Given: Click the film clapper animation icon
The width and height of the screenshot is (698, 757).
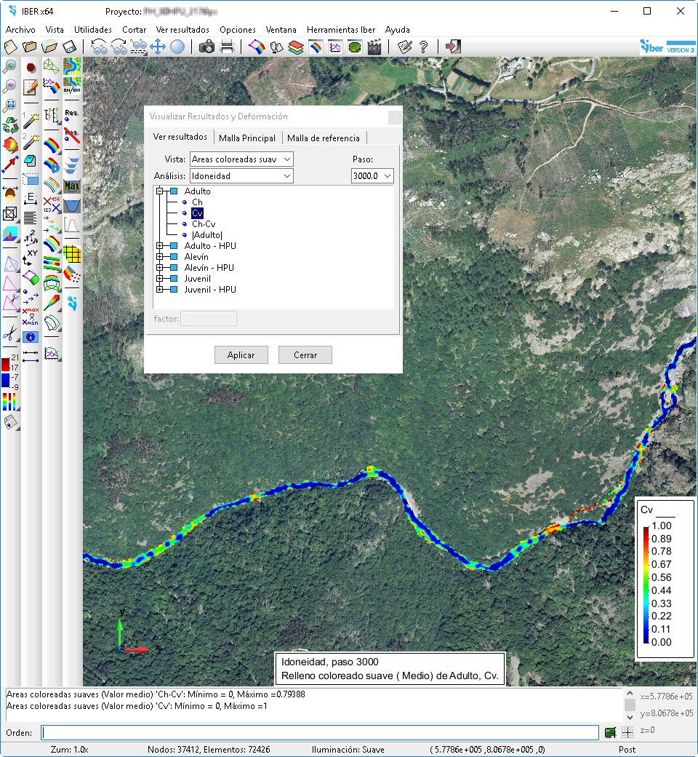Looking at the screenshot, I should tap(374, 47).
